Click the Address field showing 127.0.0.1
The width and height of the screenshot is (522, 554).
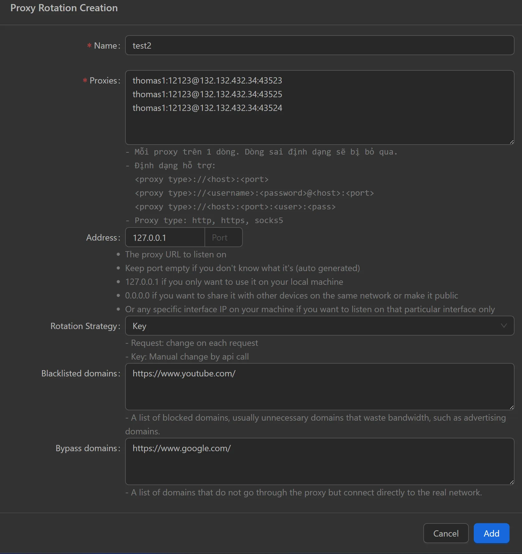click(x=165, y=237)
